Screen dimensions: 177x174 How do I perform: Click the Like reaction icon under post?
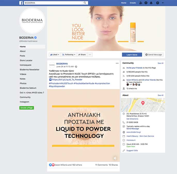point(50,165)
